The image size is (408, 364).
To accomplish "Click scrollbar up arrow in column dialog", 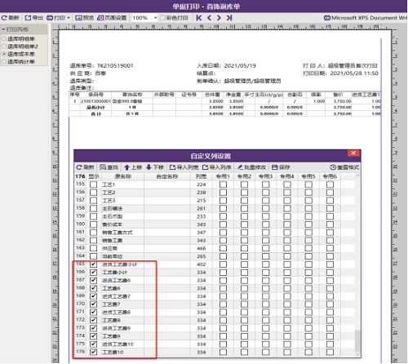I will [357, 175].
